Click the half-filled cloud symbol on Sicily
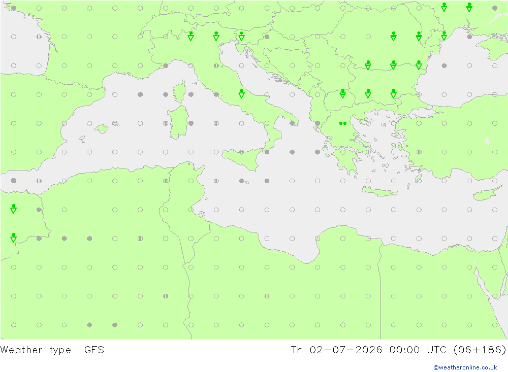The width and height of the screenshot is (508, 372). [241, 152]
